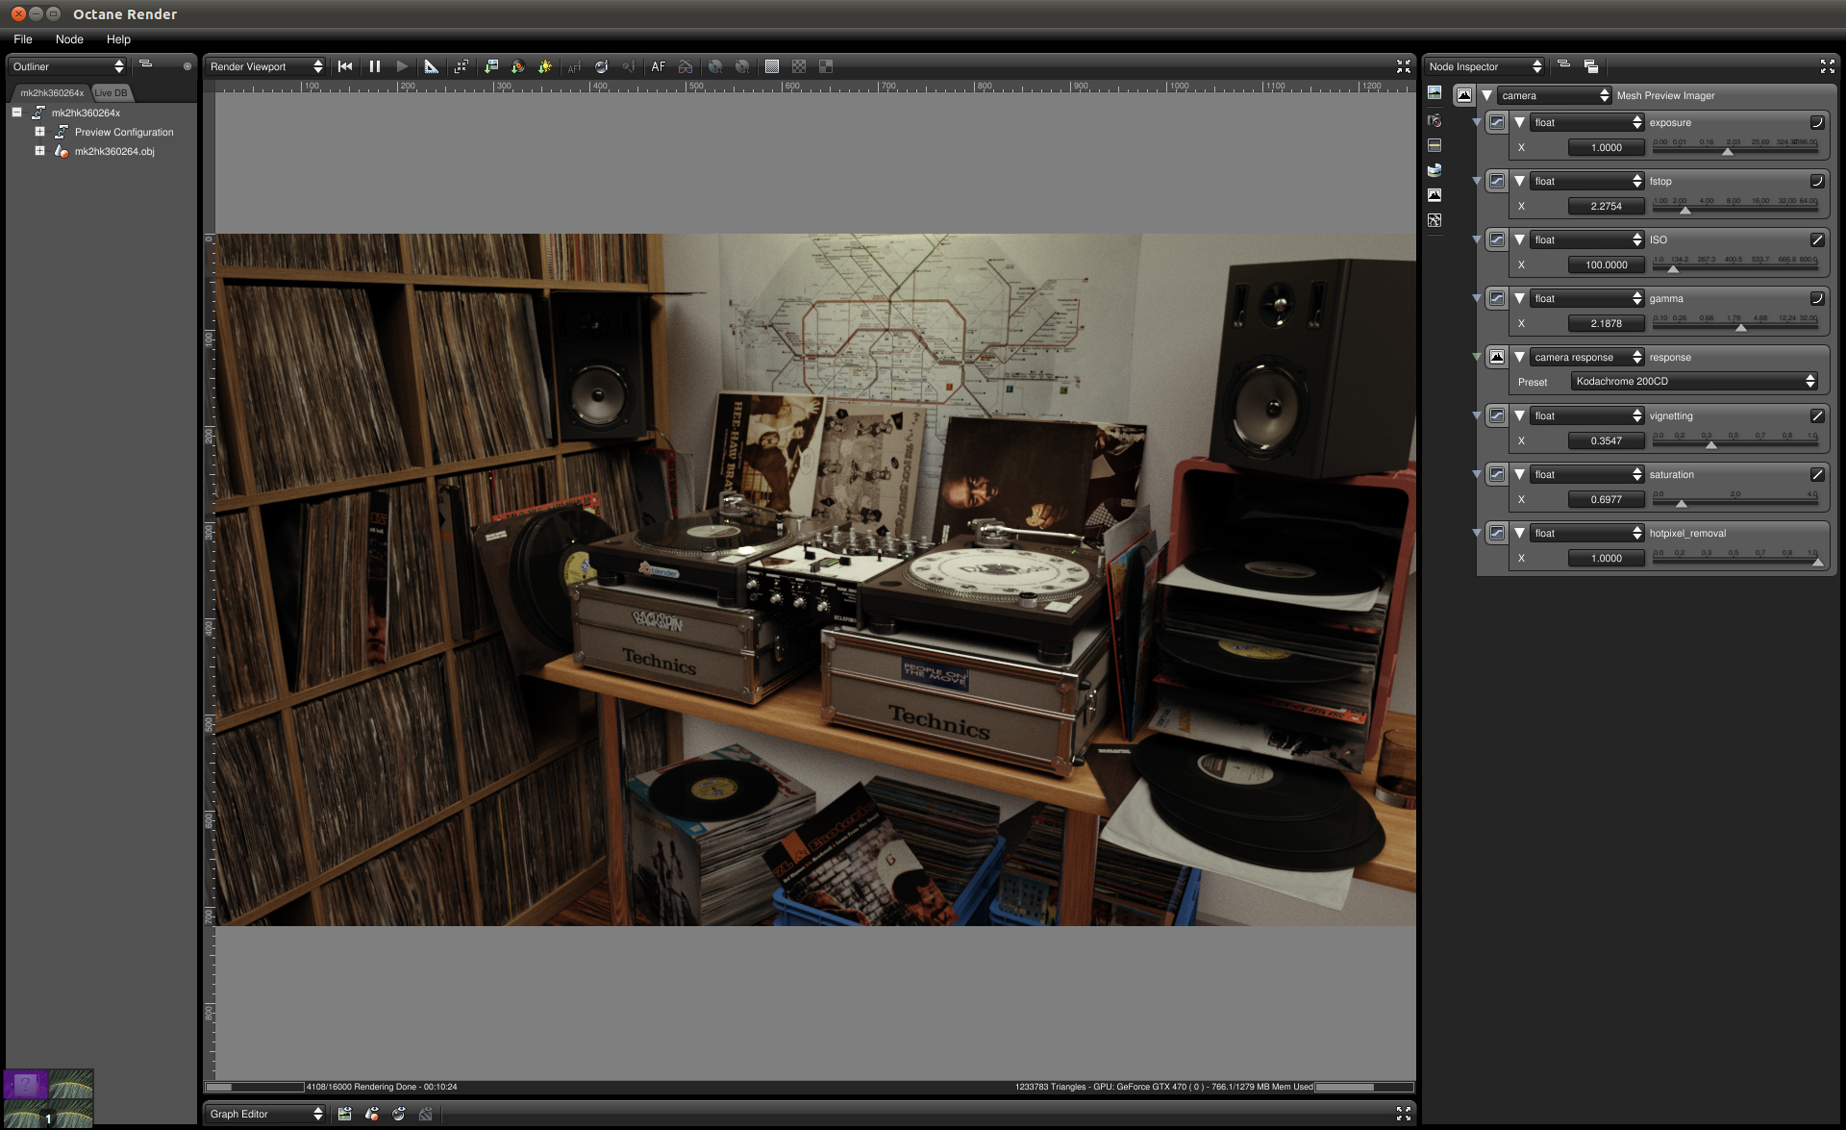The image size is (1846, 1130).
Task: Toggle the 3D stereo glasses icon
Action: coord(685,66)
